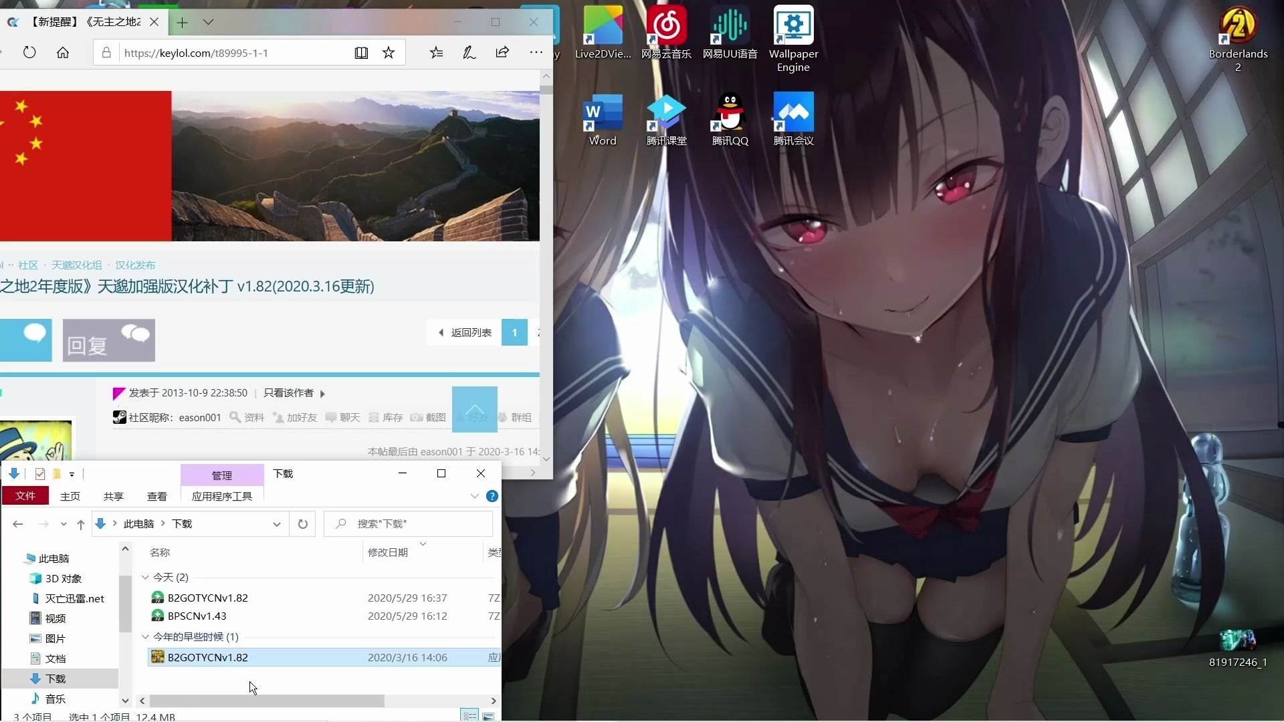Click the site lock icon in address bar
Image resolution: width=1284 pixels, height=722 pixels.
coord(106,52)
